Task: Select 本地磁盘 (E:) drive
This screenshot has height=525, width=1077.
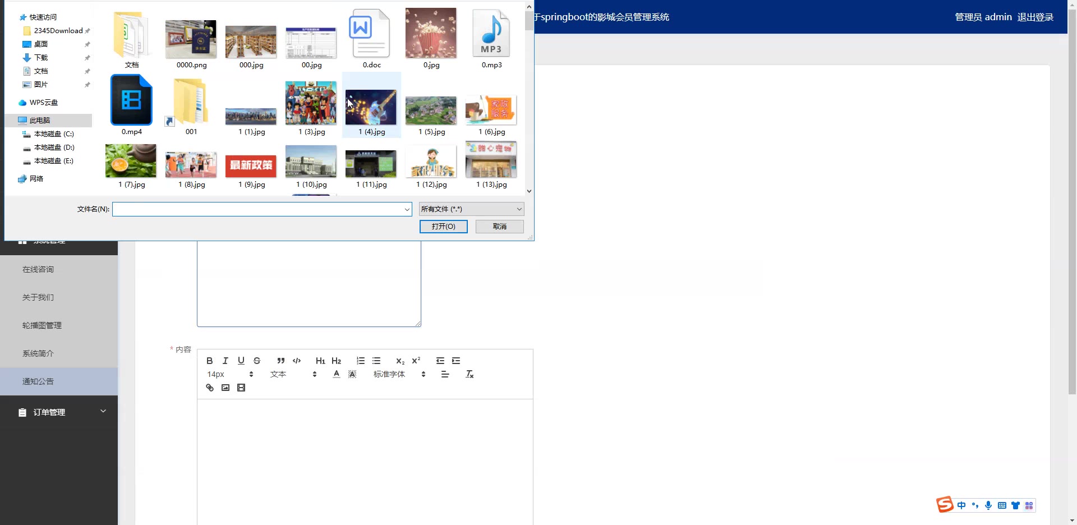Action: 54,161
